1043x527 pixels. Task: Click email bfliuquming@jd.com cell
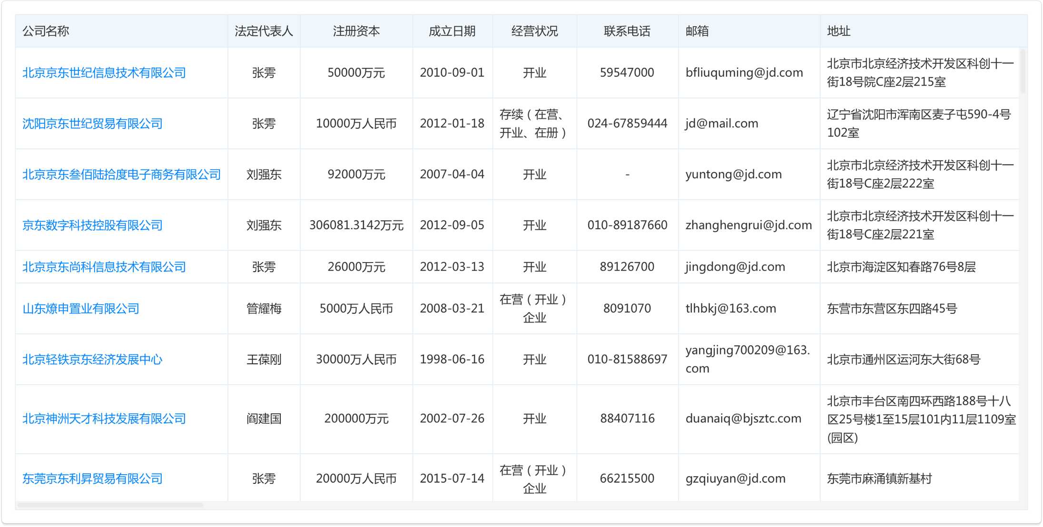pos(744,73)
